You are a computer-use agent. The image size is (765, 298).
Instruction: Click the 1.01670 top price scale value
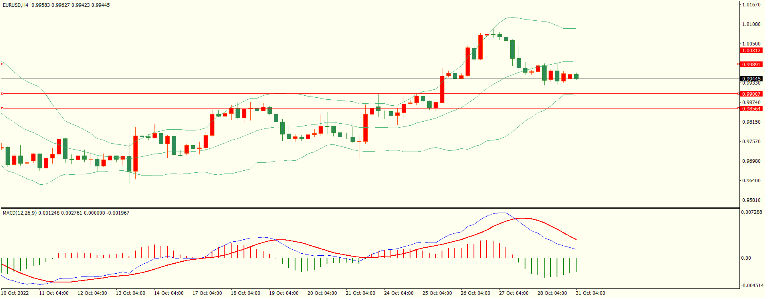(751, 5)
